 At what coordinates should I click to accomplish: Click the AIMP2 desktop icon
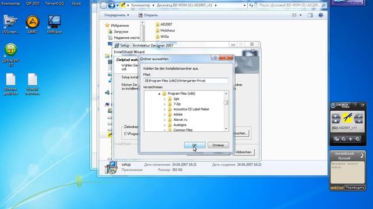pos(33,24)
